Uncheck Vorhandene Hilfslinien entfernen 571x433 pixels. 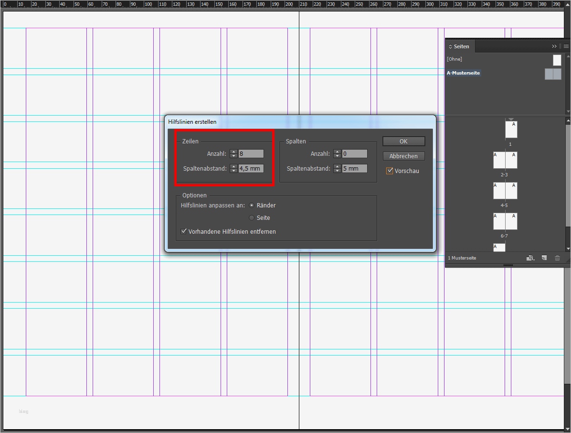(x=184, y=231)
